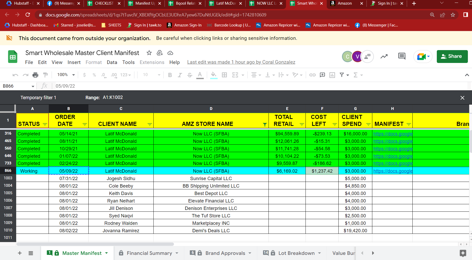
Task: Click the filter funnel icon in toolbar
Action: [x=342, y=75]
